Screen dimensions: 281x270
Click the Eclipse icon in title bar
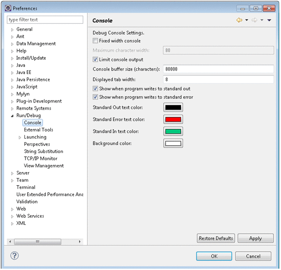(8, 8)
